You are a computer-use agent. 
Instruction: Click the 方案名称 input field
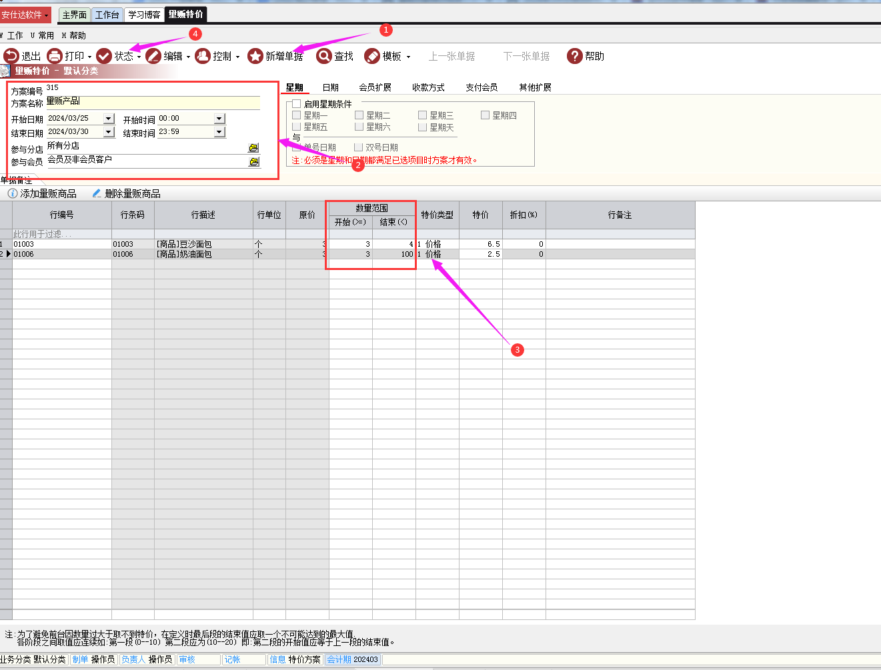(x=153, y=102)
